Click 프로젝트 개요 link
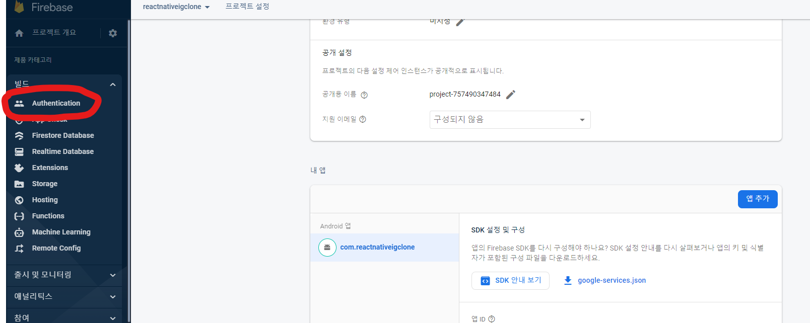Viewport: 810px width, 323px height. (x=54, y=33)
